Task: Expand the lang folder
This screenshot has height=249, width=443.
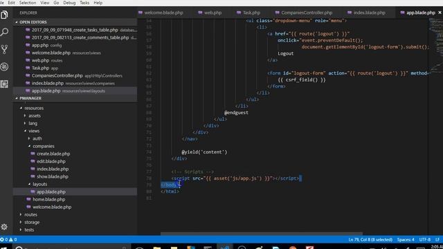Action: 33,123
